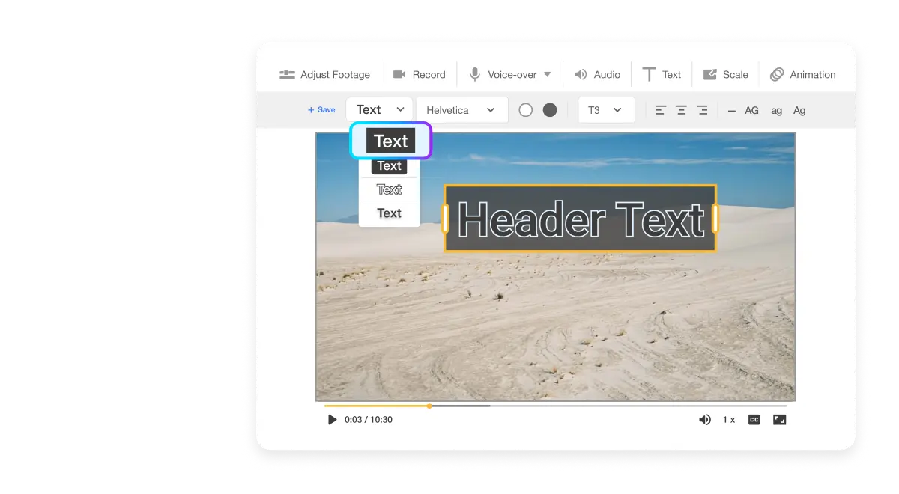The image size is (899, 494).
Task: Set text to title case Ag
Action: (799, 111)
